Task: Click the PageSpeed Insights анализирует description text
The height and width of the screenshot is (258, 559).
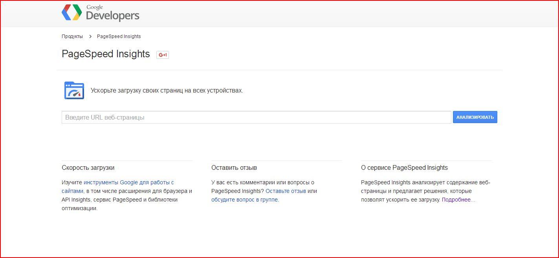Action: pos(426,191)
